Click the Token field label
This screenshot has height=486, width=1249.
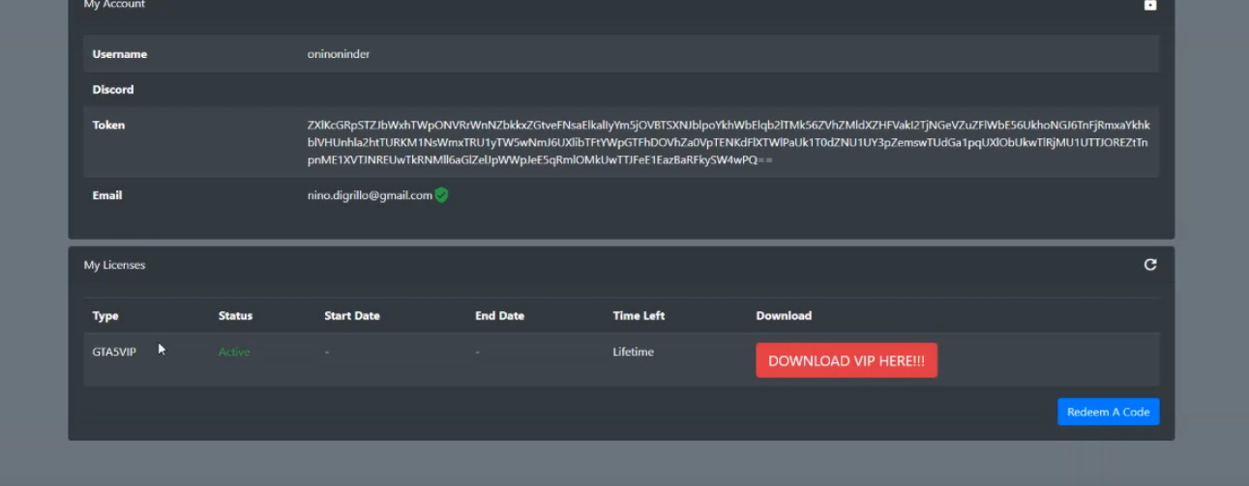tap(108, 125)
